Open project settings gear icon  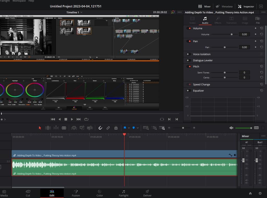point(260,193)
